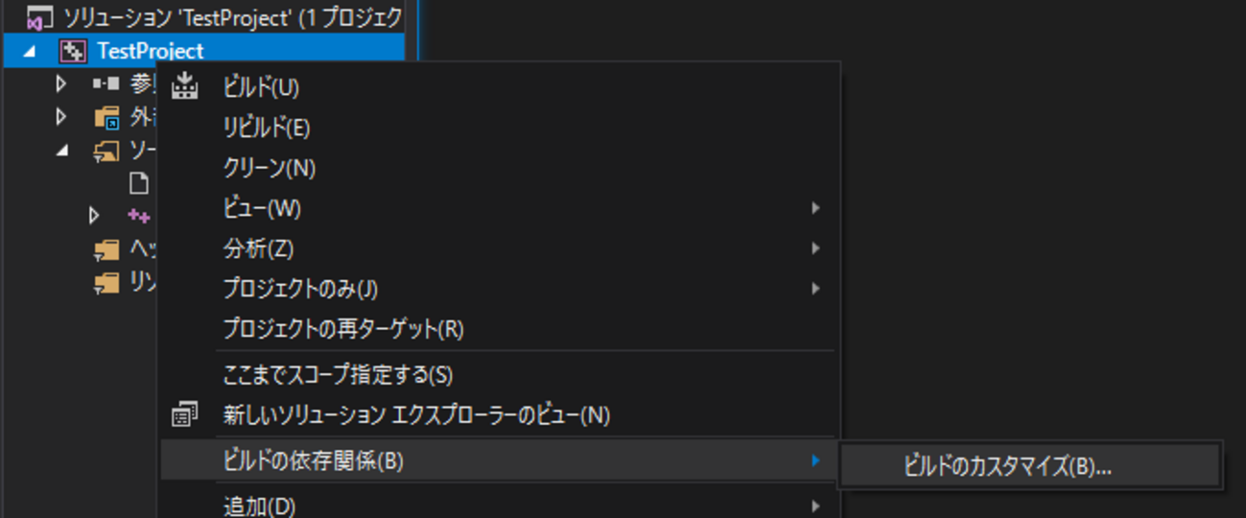Click the TestProject C++ project icon
The height and width of the screenshot is (518, 1246).
(73, 51)
